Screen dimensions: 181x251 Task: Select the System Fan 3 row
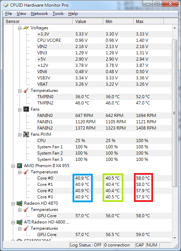click(x=104, y=159)
